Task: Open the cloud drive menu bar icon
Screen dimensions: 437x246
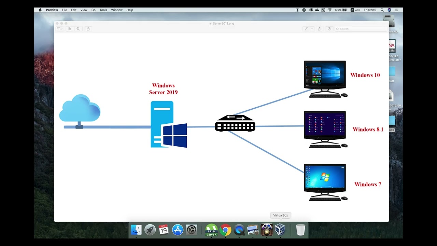Action: tap(317, 10)
